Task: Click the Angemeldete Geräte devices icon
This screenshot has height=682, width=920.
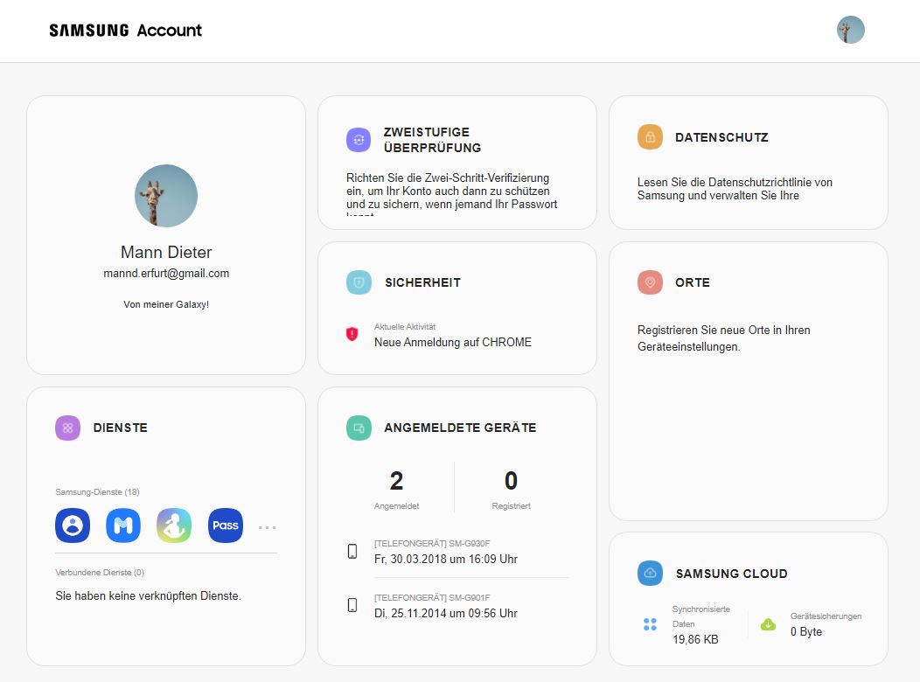Action: point(359,428)
